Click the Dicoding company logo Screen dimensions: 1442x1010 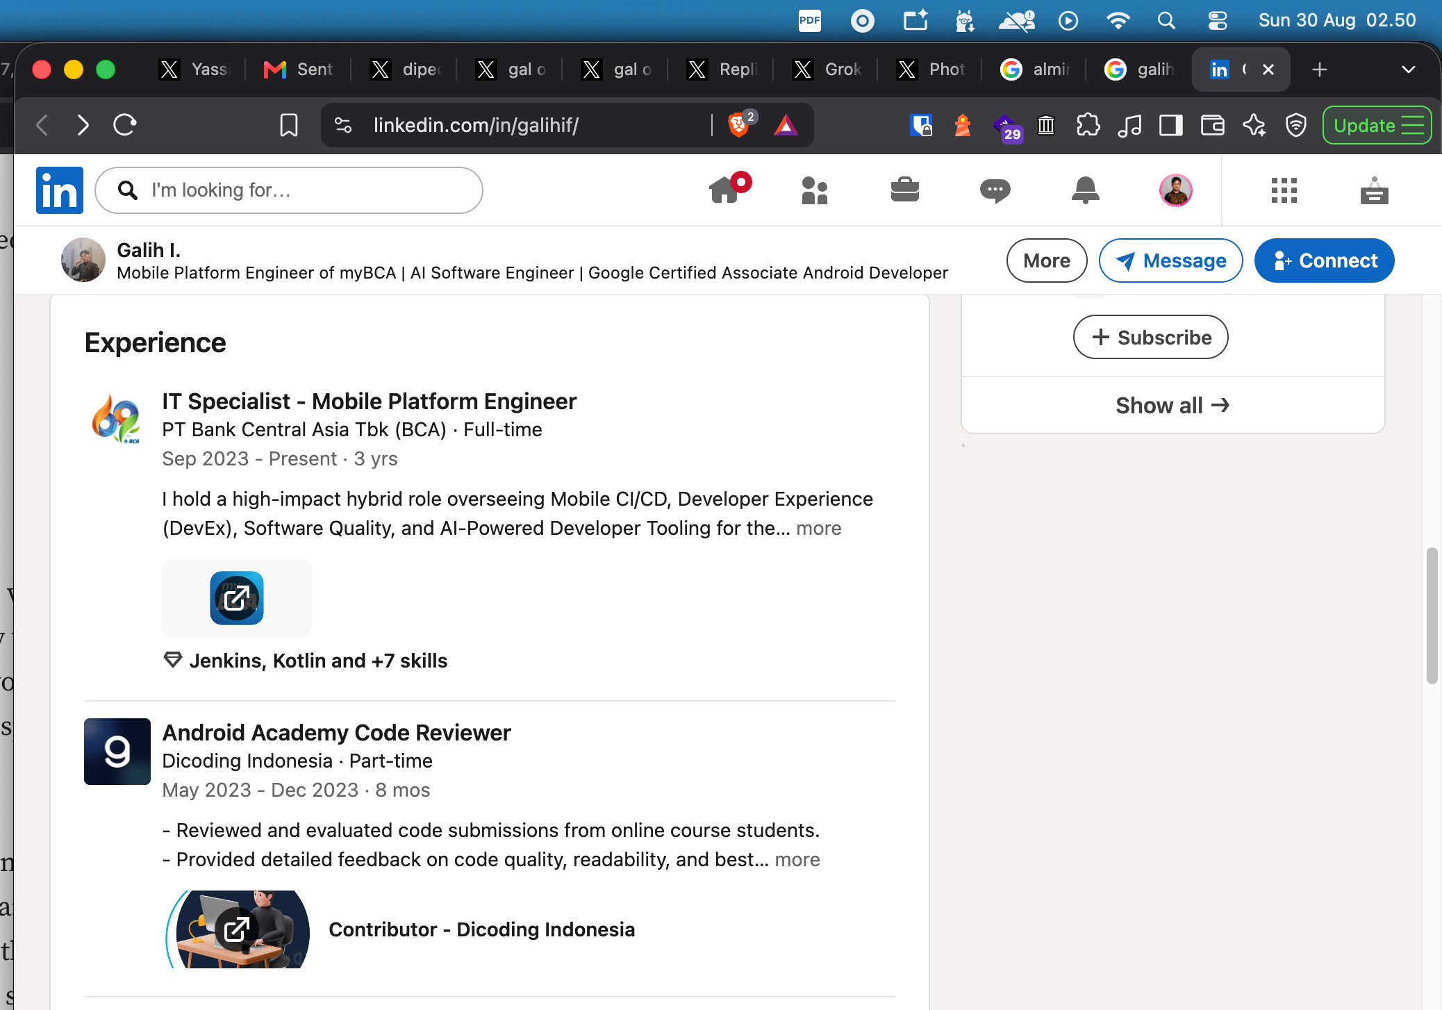pos(117,752)
